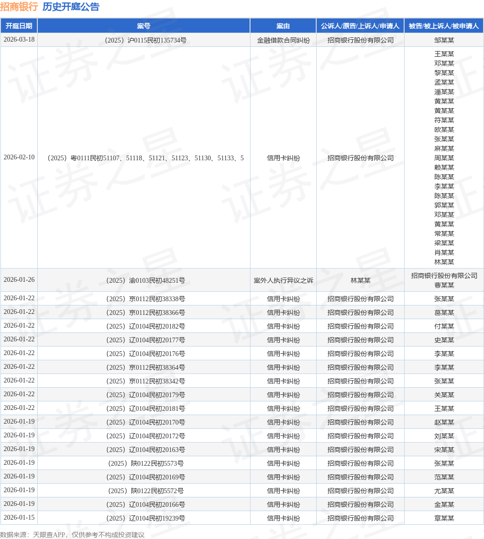Select the date cell 2026-02-10
Image resolution: width=484 pixels, height=539 pixels.
point(19,157)
